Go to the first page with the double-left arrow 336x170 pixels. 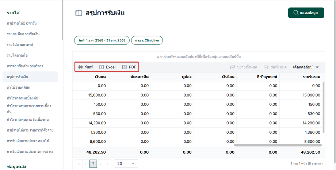(x=79, y=164)
